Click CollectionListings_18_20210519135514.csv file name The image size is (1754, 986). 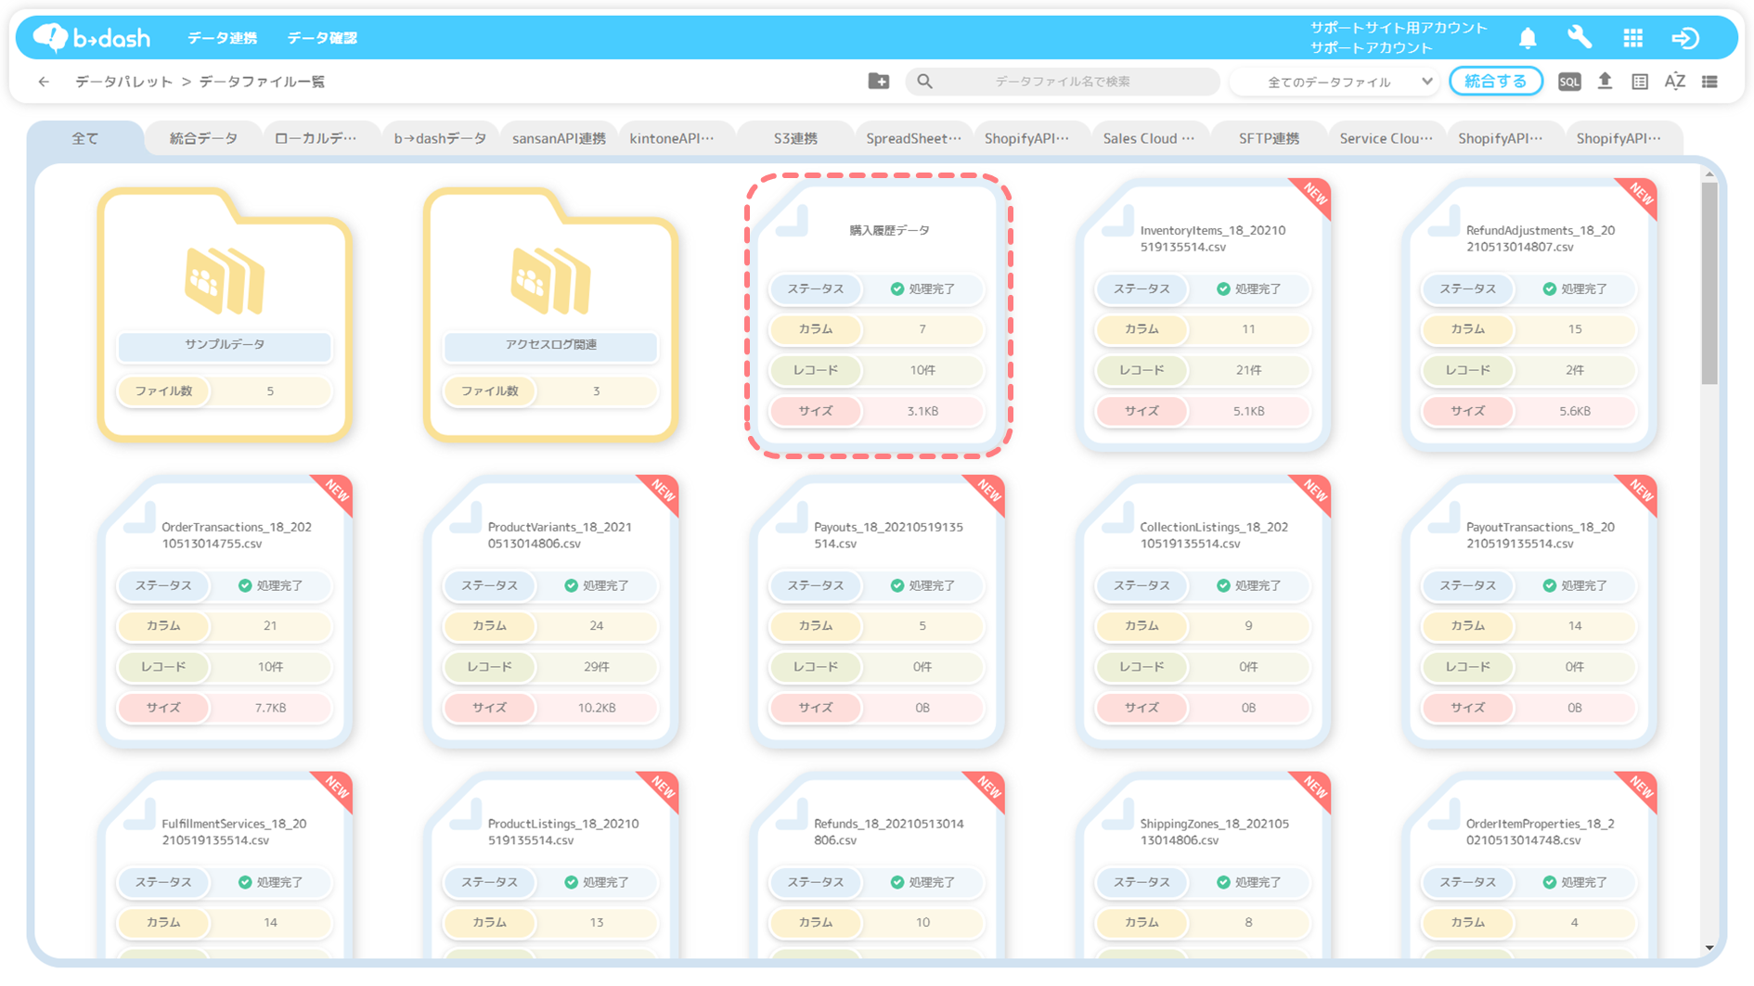click(1214, 535)
